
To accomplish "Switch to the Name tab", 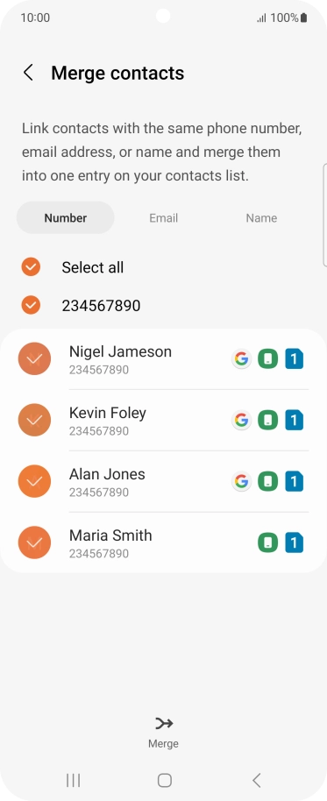I will point(261,217).
